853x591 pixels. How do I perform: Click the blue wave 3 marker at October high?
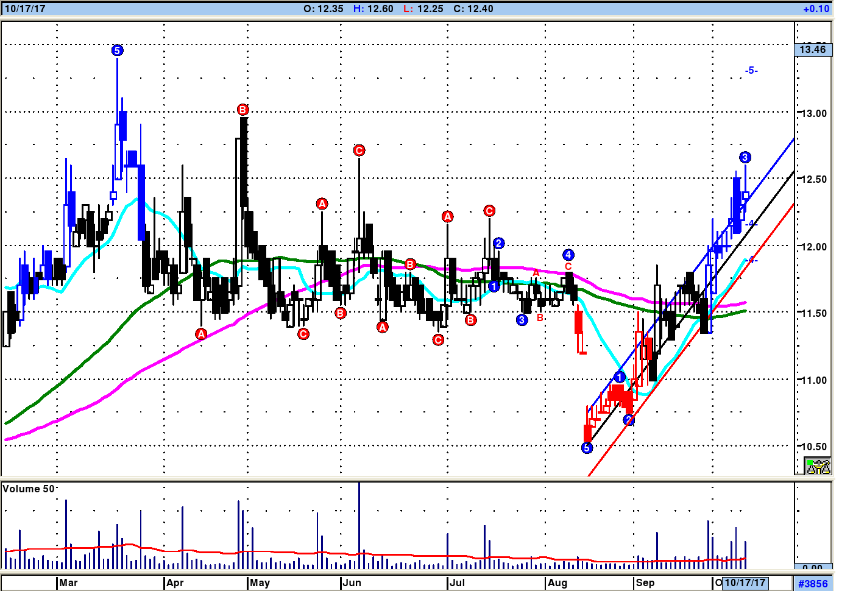pyautogui.click(x=745, y=157)
